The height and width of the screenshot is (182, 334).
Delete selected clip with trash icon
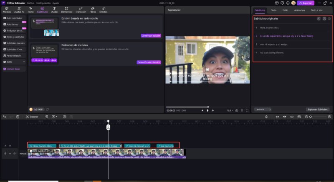pos(18,117)
